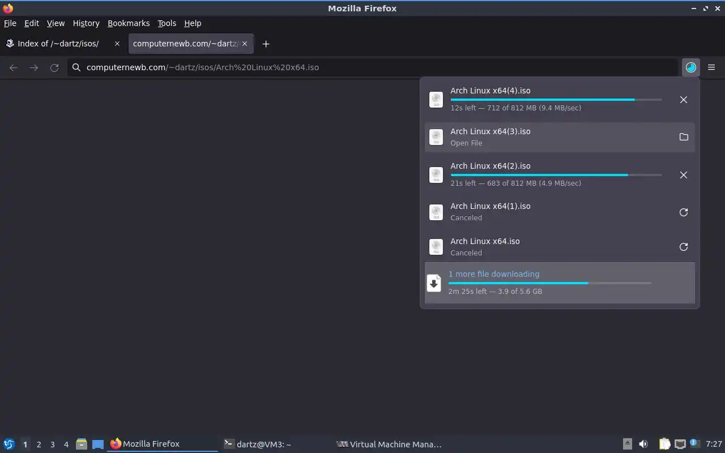Open the Bookmarks menu
Image resolution: width=725 pixels, height=453 pixels.
pyautogui.click(x=129, y=23)
